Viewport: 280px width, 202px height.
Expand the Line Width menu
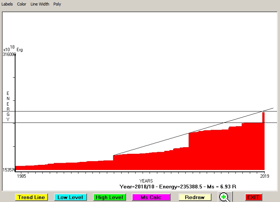(x=40, y=4)
